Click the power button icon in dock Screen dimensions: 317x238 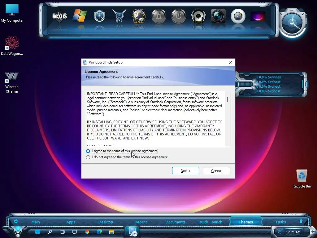(178, 16)
